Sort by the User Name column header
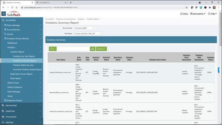Screen dimensions: 222x125 [x=61, y=60]
